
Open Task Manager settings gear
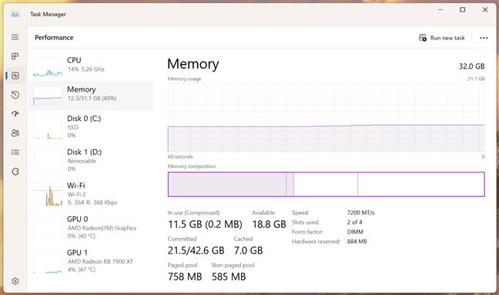pos(15,281)
